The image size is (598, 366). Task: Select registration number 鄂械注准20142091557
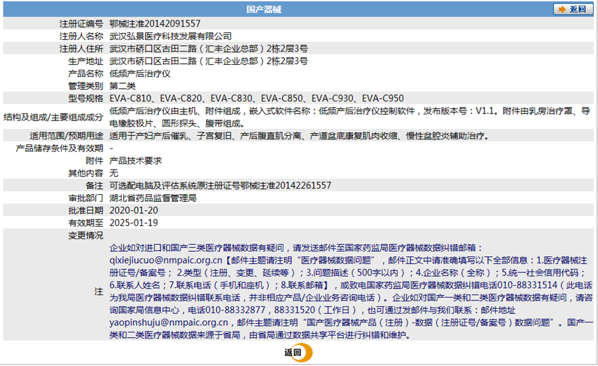(x=155, y=24)
